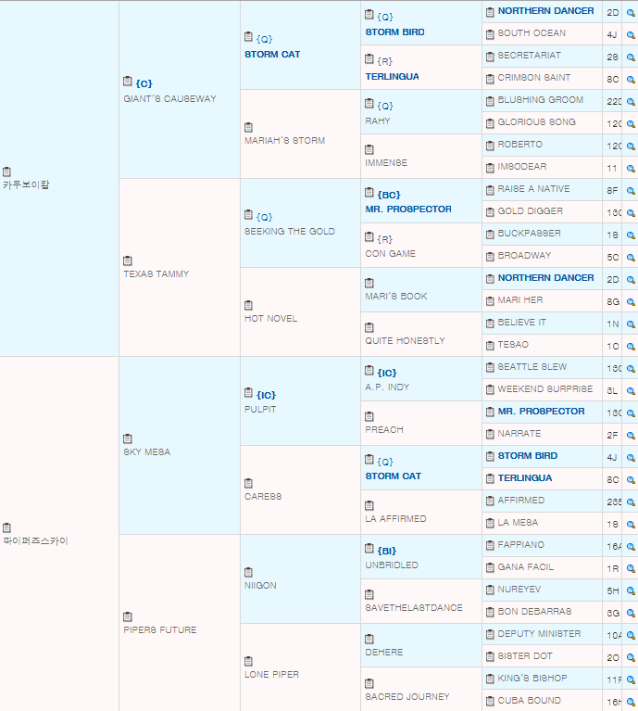Select the {C} marker above GIANT'S CAUSEWAY
This screenshot has width=638, height=711.
(144, 83)
